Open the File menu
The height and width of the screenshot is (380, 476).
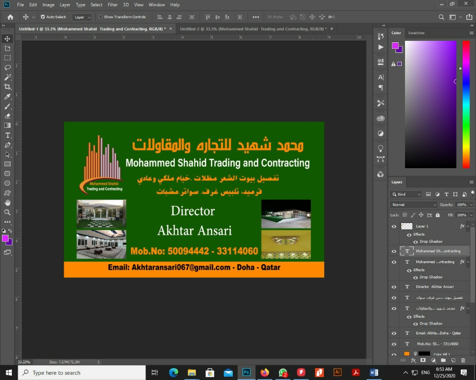[20, 5]
